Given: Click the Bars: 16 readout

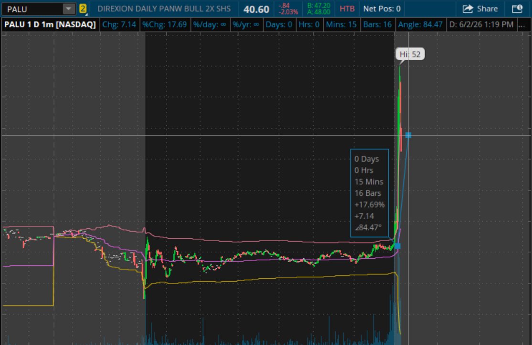Looking at the screenshot, I should pyautogui.click(x=377, y=24).
